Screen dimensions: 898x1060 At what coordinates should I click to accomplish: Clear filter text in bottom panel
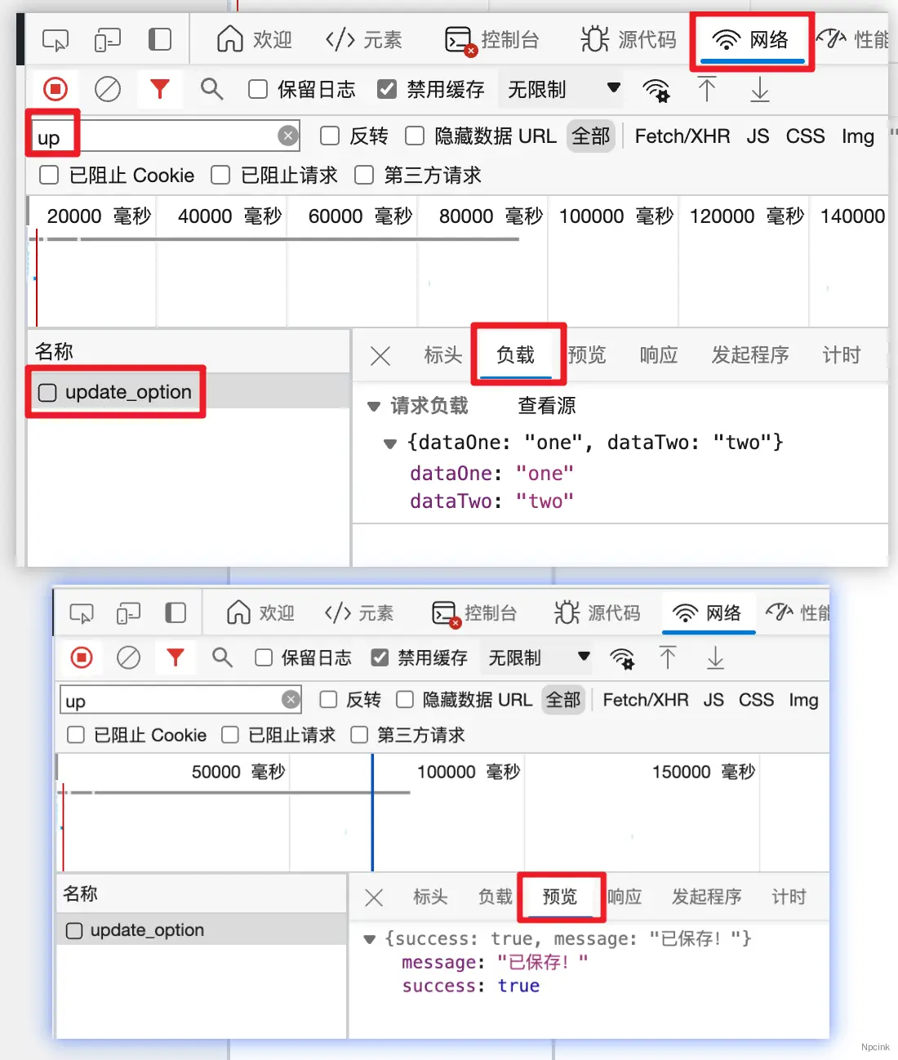291,700
